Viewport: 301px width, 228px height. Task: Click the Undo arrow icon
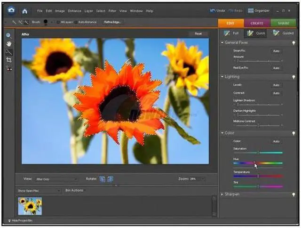click(x=213, y=11)
